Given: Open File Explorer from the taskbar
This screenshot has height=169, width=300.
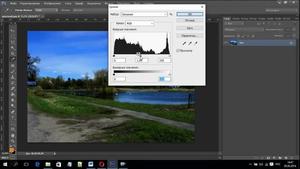Looking at the screenshot, I should pyautogui.click(x=48, y=164).
